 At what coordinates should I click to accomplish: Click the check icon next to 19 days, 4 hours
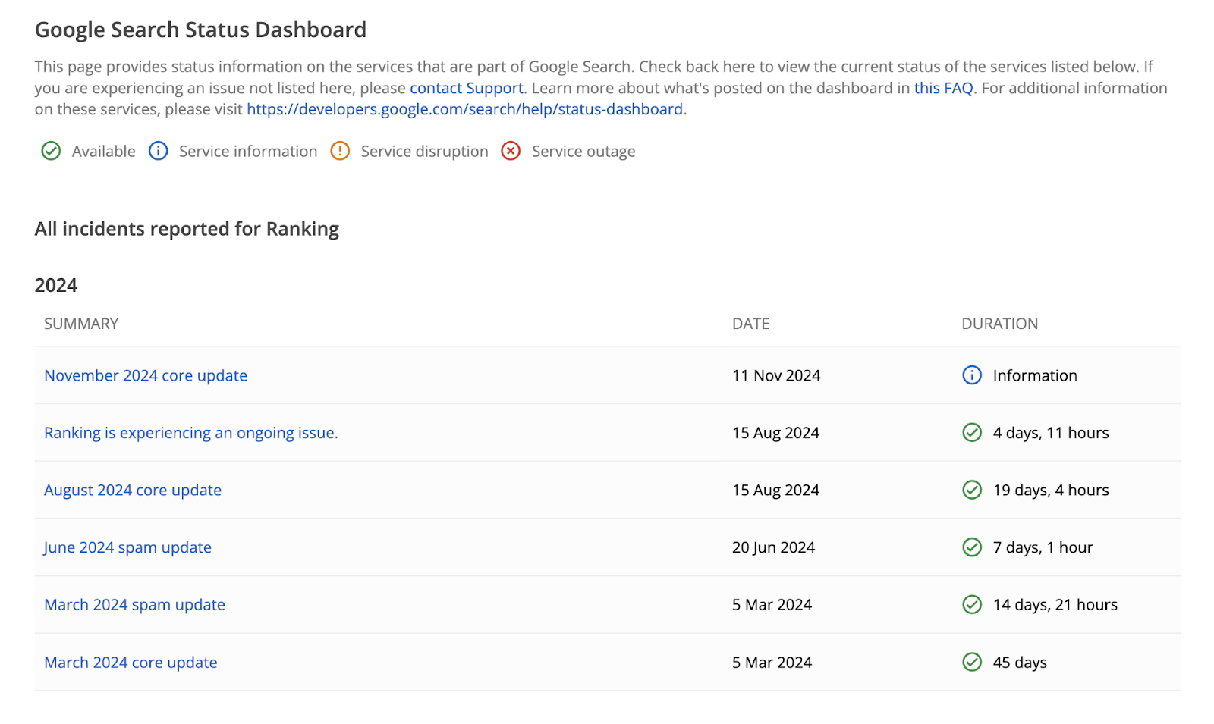point(972,490)
